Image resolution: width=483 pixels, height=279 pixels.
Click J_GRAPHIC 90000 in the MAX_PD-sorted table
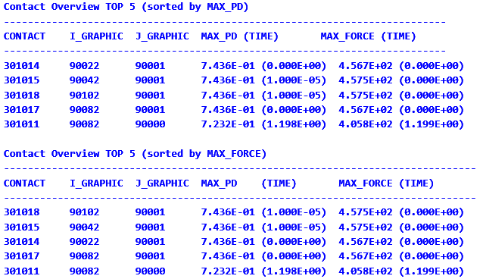tap(151, 124)
